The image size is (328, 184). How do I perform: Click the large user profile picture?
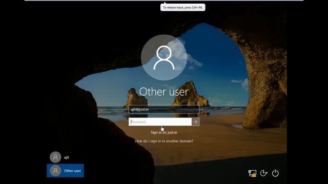coord(164,58)
